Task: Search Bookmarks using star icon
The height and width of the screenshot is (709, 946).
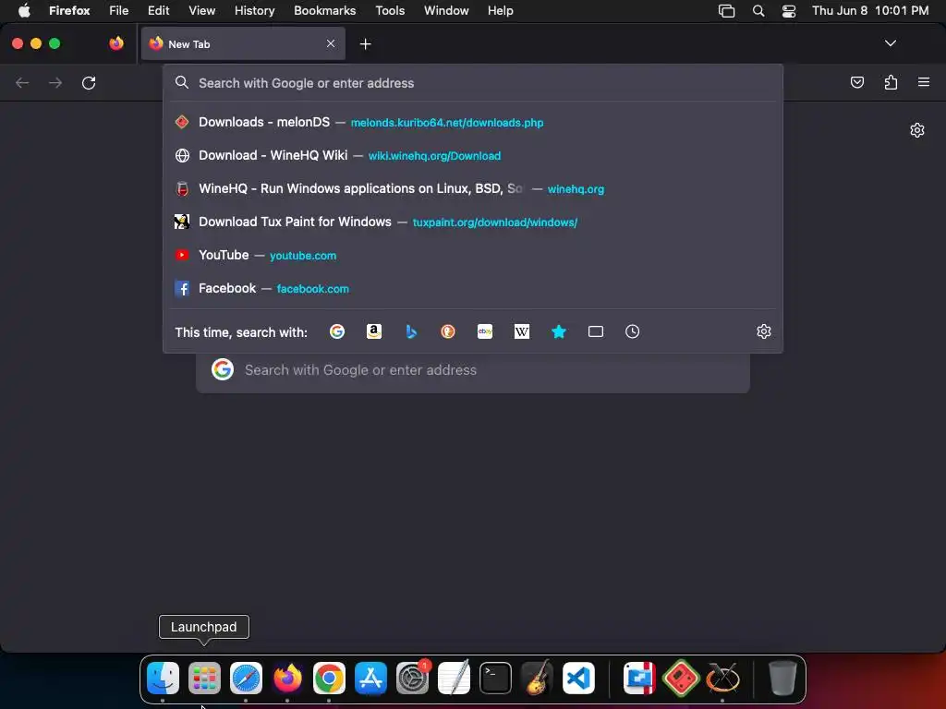Action: (x=559, y=331)
